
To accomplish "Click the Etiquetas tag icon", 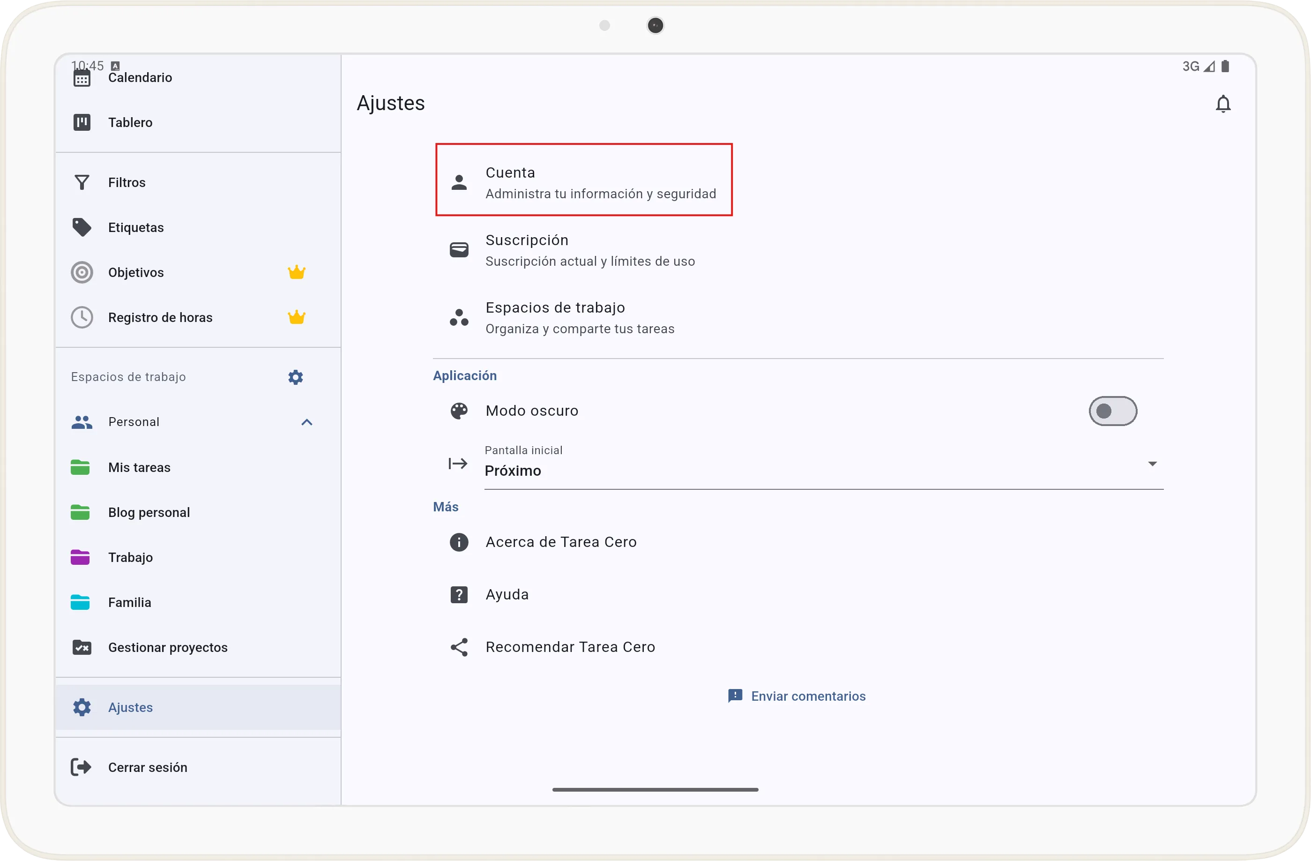I will [x=82, y=227].
